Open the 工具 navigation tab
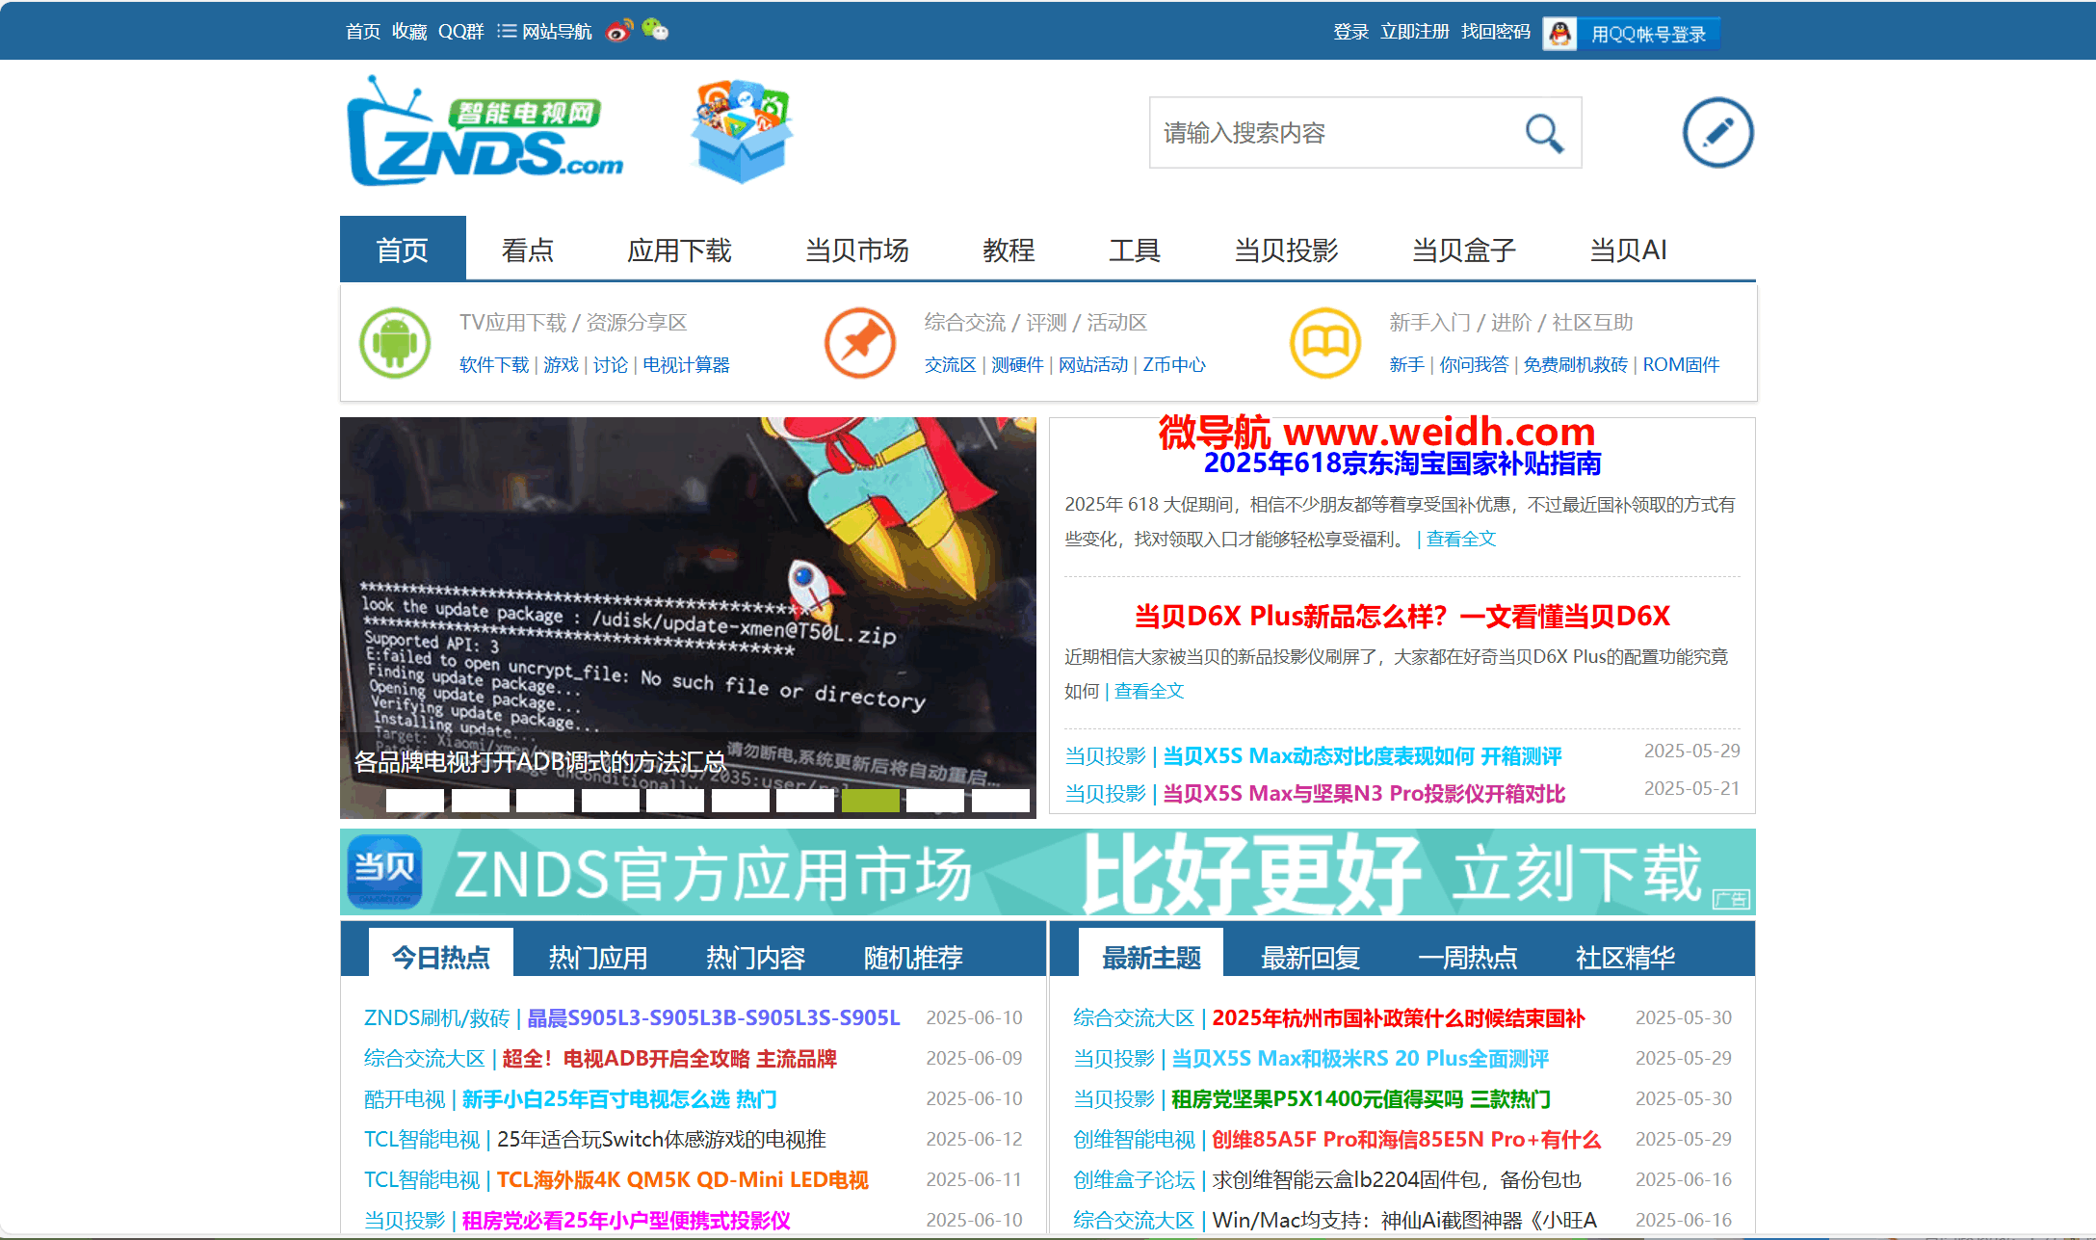Viewport: 2096px width, 1240px height. pos(1135,251)
